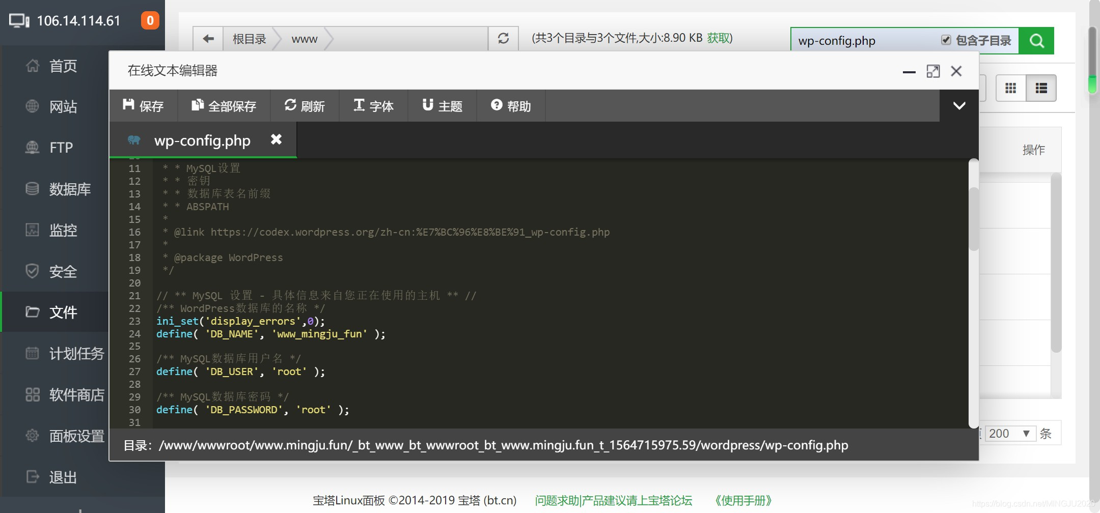This screenshot has width=1100, height=513.
Task: Collapse editor toolbar with chevron arrow
Action: click(x=959, y=106)
